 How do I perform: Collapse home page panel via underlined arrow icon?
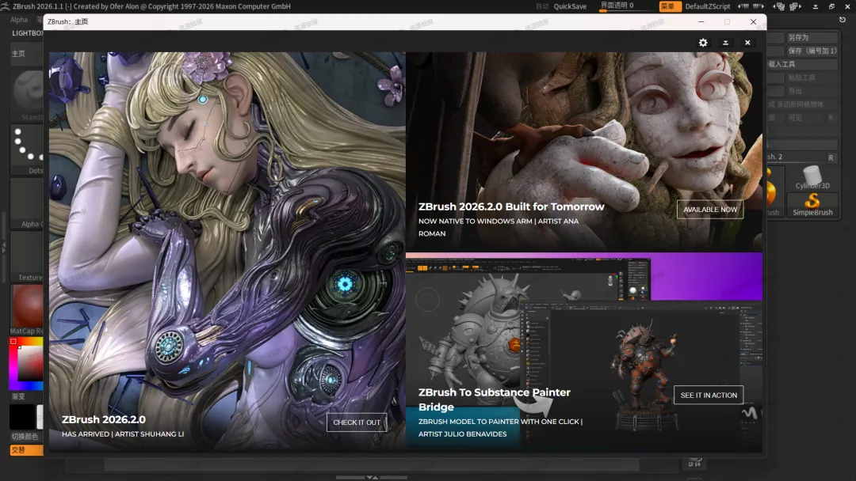(725, 43)
